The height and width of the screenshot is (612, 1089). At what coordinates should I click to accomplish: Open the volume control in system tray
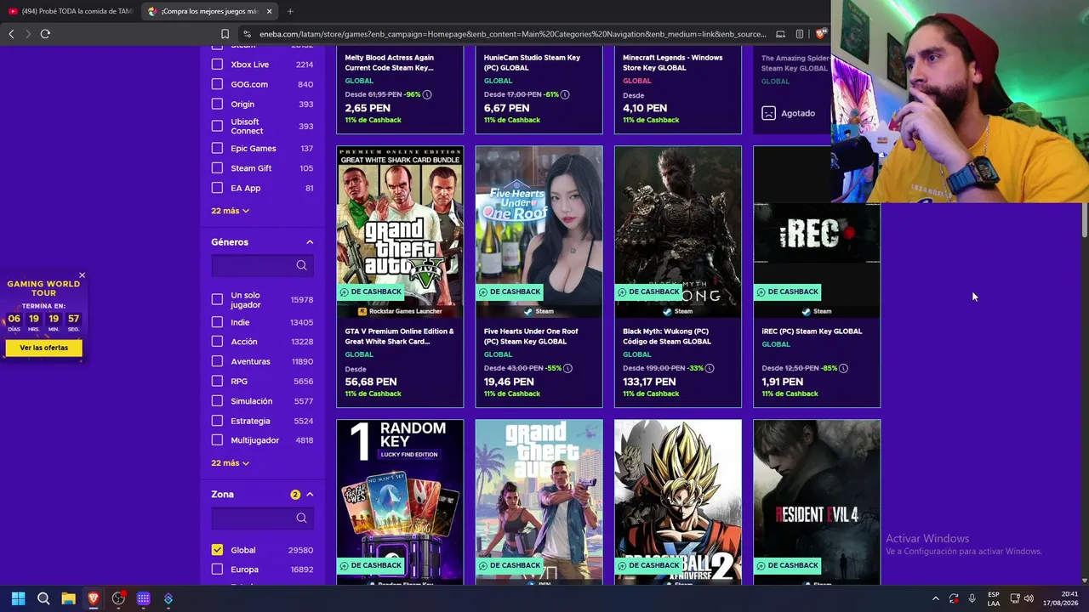pos(1029,598)
